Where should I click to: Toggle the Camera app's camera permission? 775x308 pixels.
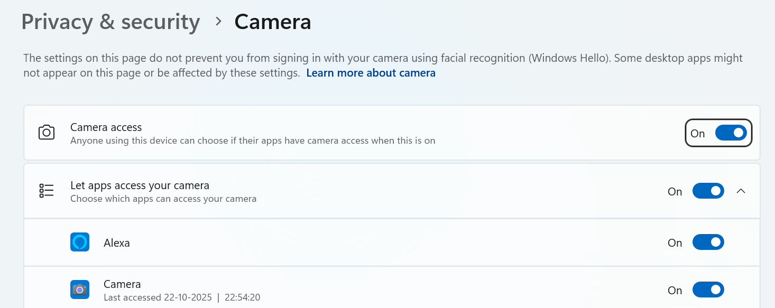708,290
